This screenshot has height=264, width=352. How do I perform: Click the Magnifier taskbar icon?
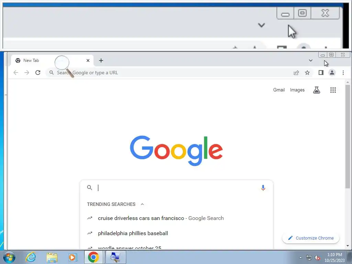coord(115,257)
